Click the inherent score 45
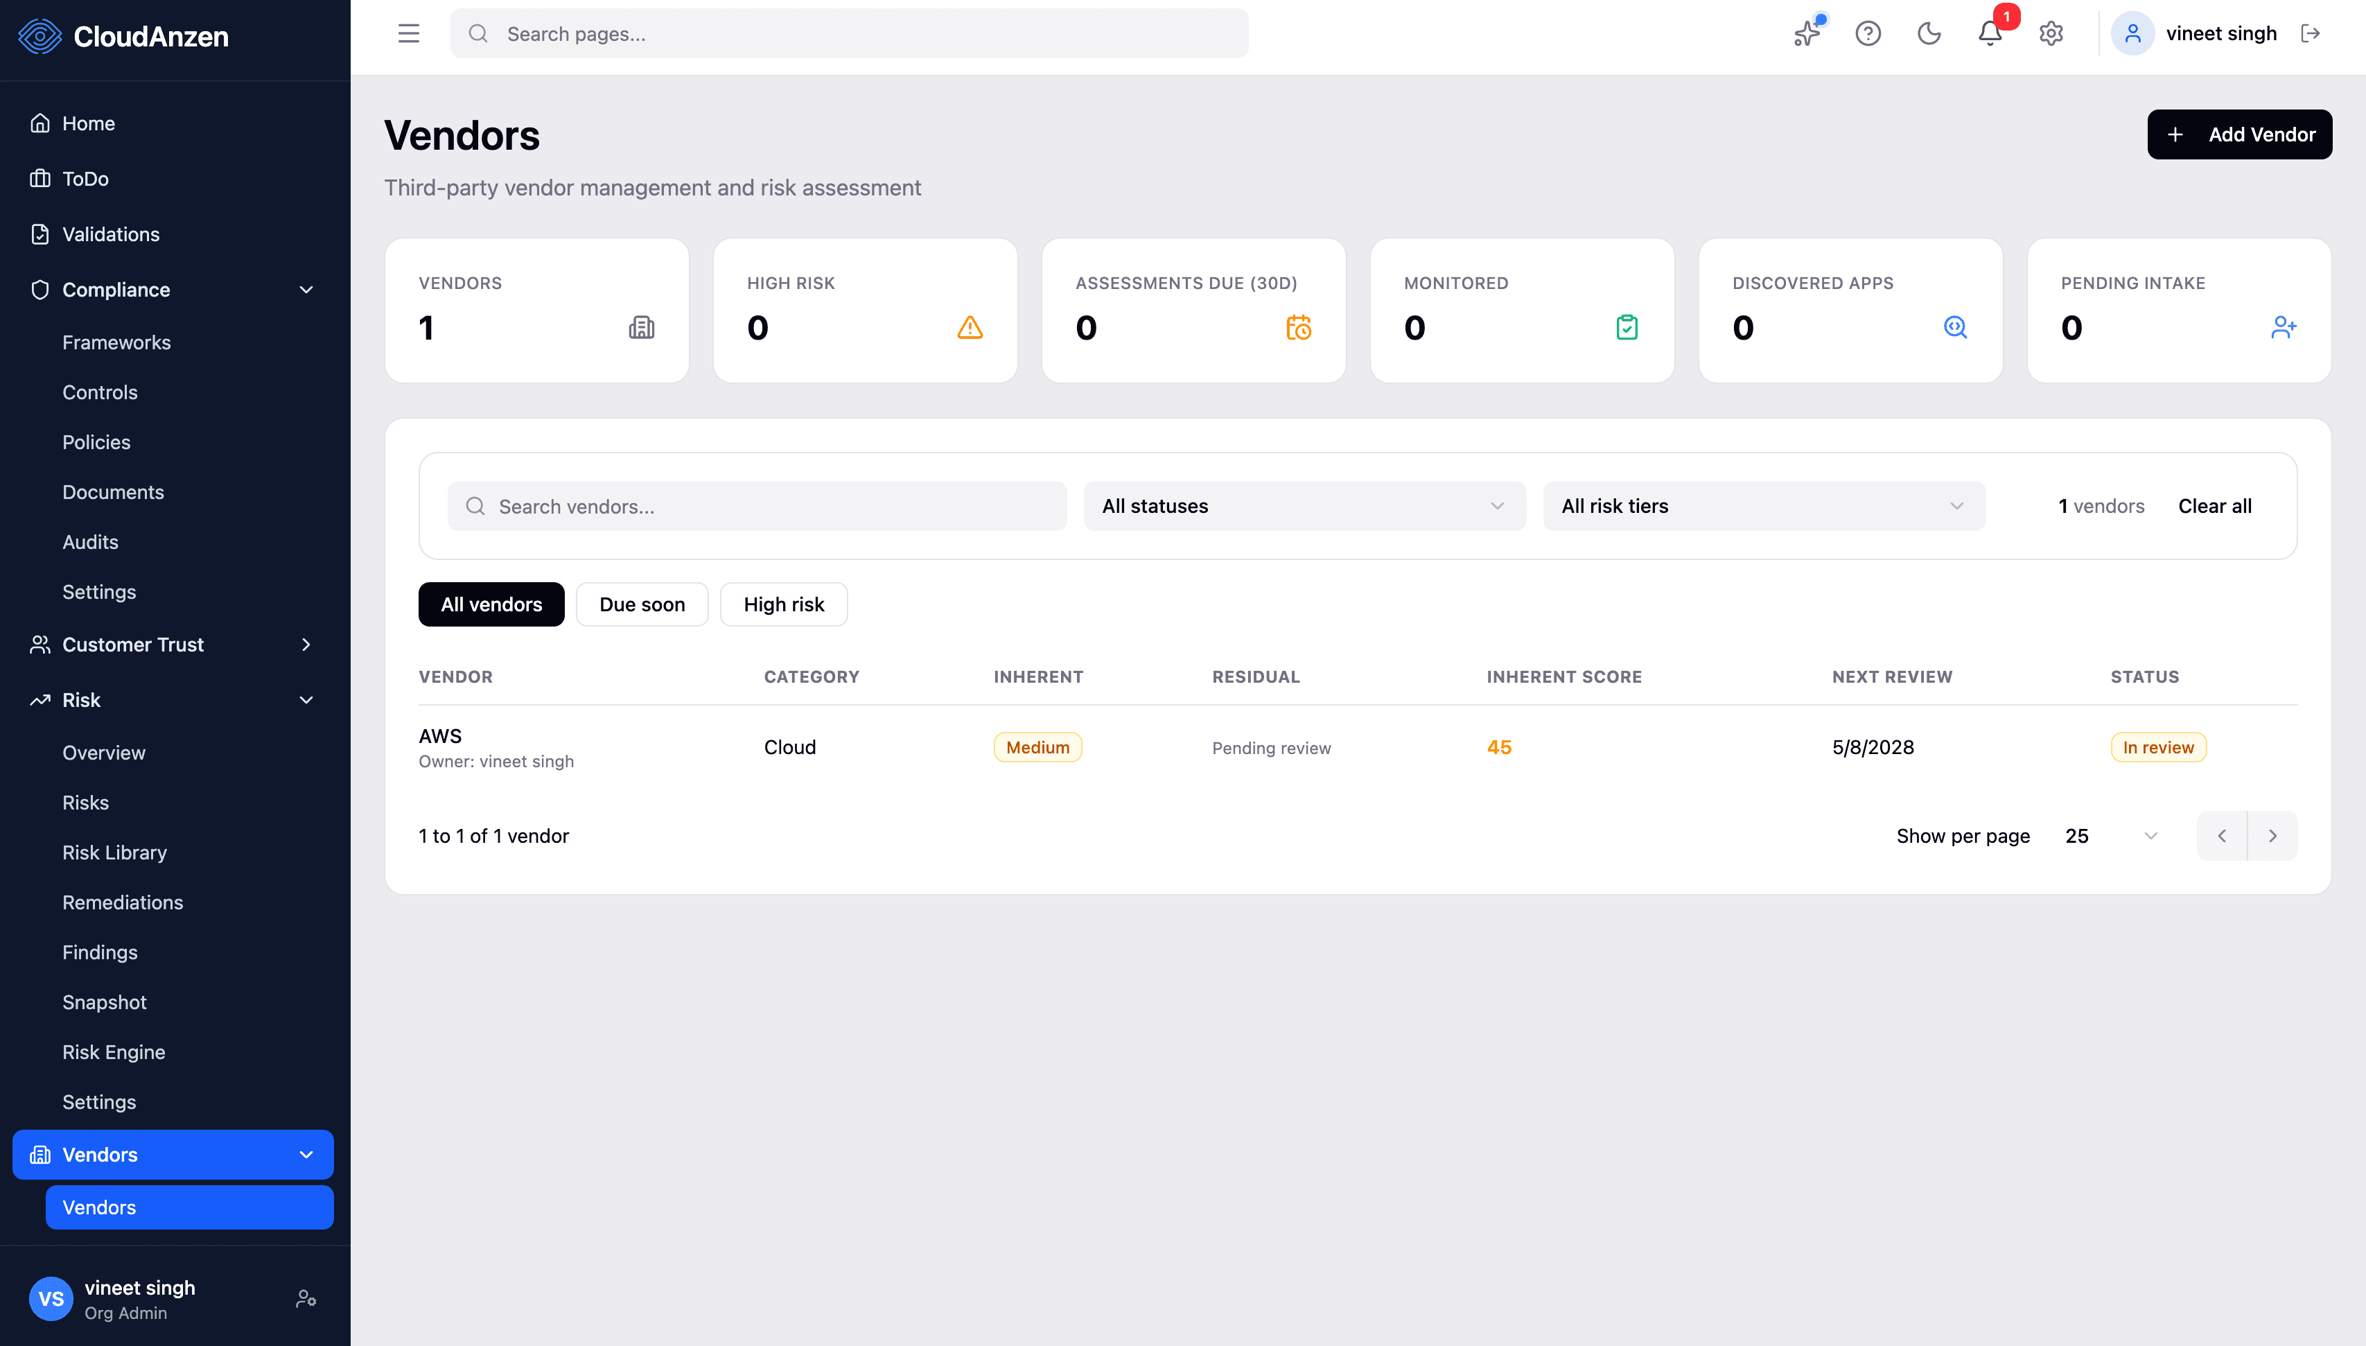Image resolution: width=2366 pixels, height=1346 pixels. tap(1499, 747)
